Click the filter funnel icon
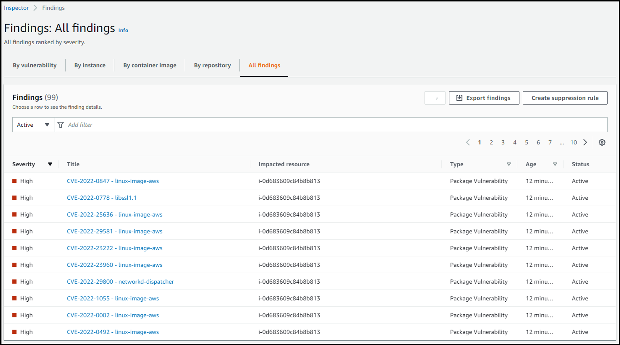 [61, 125]
